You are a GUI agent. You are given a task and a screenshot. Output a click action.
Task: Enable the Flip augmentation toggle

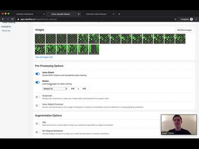[37, 123]
